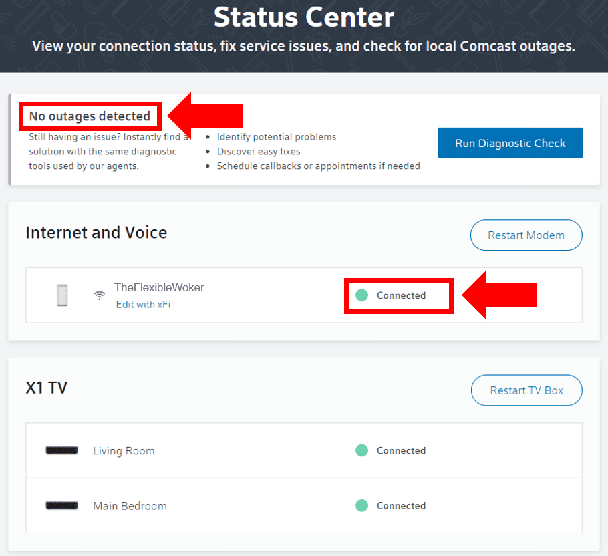Click the Internet and Voice heading
The width and height of the screenshot is (608, 556).
(x=96, y=233)
